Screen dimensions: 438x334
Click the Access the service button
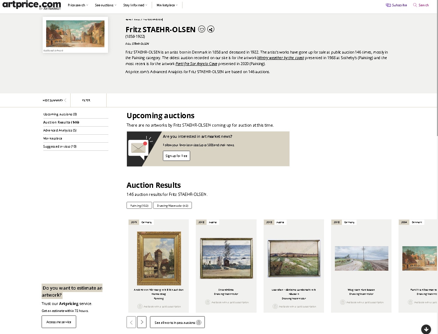(x=59, y=322)
